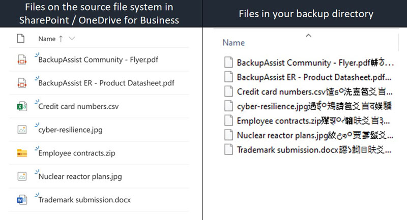
Task: Select garbled cyber-resilience.jpg file name in backup directory
Action: (x=314, y=106)
